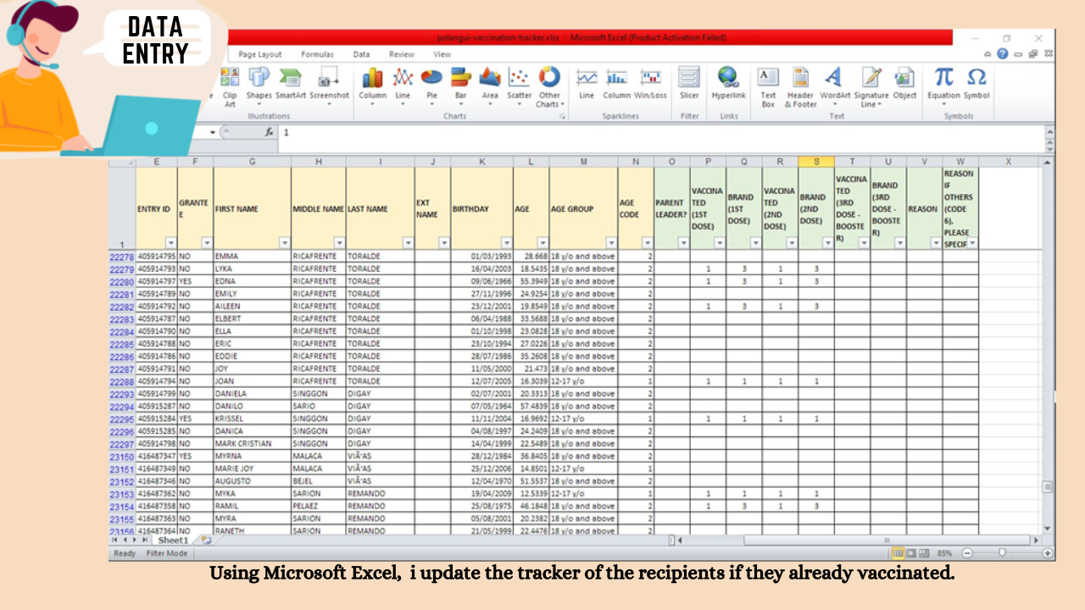Open AGE GROUP column filter dropdown
Screen dimensions: 1085x610
(610, 243)
